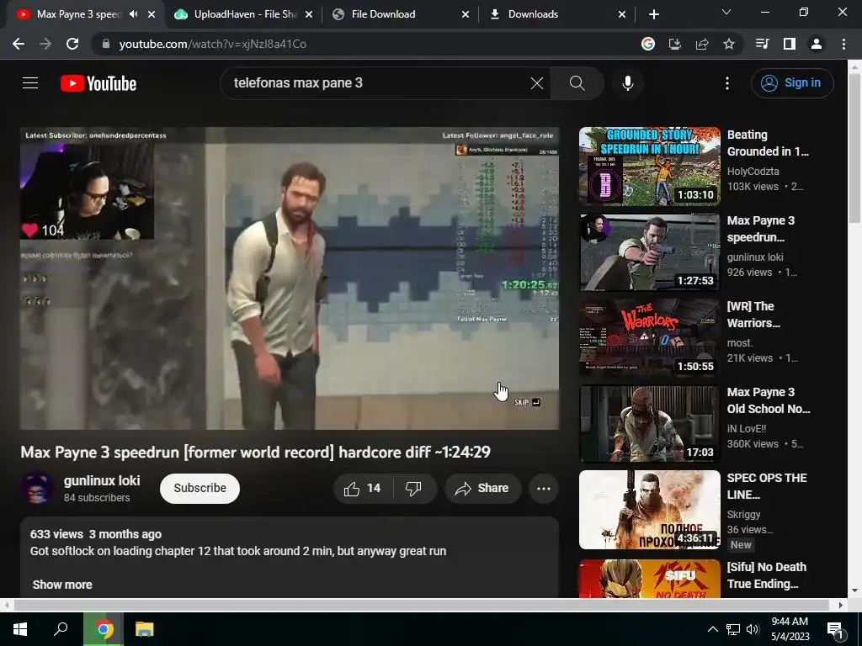Close the File Download tab
Viewport: 862px width, 646px height.
coord(466,14)
